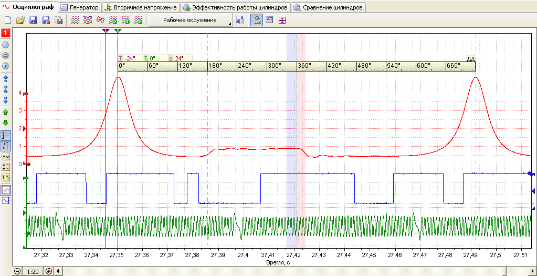This screenshot has height=276, width=537.
Task: Click the save workspace icon next to Рабочее окружение
Action: (x=240, y=20)
